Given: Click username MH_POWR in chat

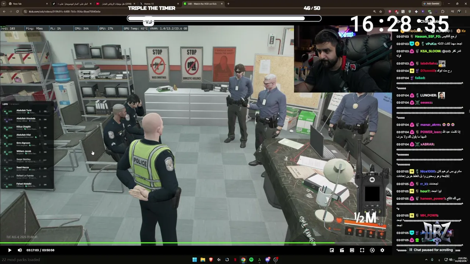Looking at the screenshot, I should [429, 215].
